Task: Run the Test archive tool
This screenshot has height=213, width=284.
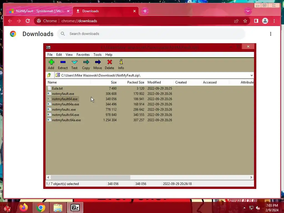Action: coord(74,64)
